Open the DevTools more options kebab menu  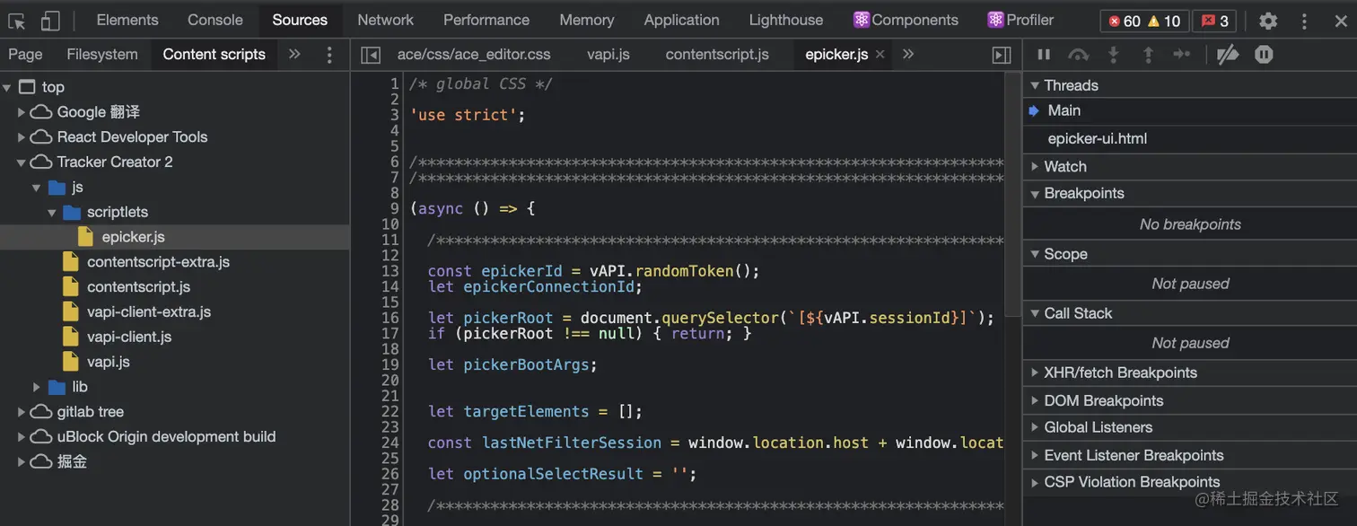[1306, 21]
